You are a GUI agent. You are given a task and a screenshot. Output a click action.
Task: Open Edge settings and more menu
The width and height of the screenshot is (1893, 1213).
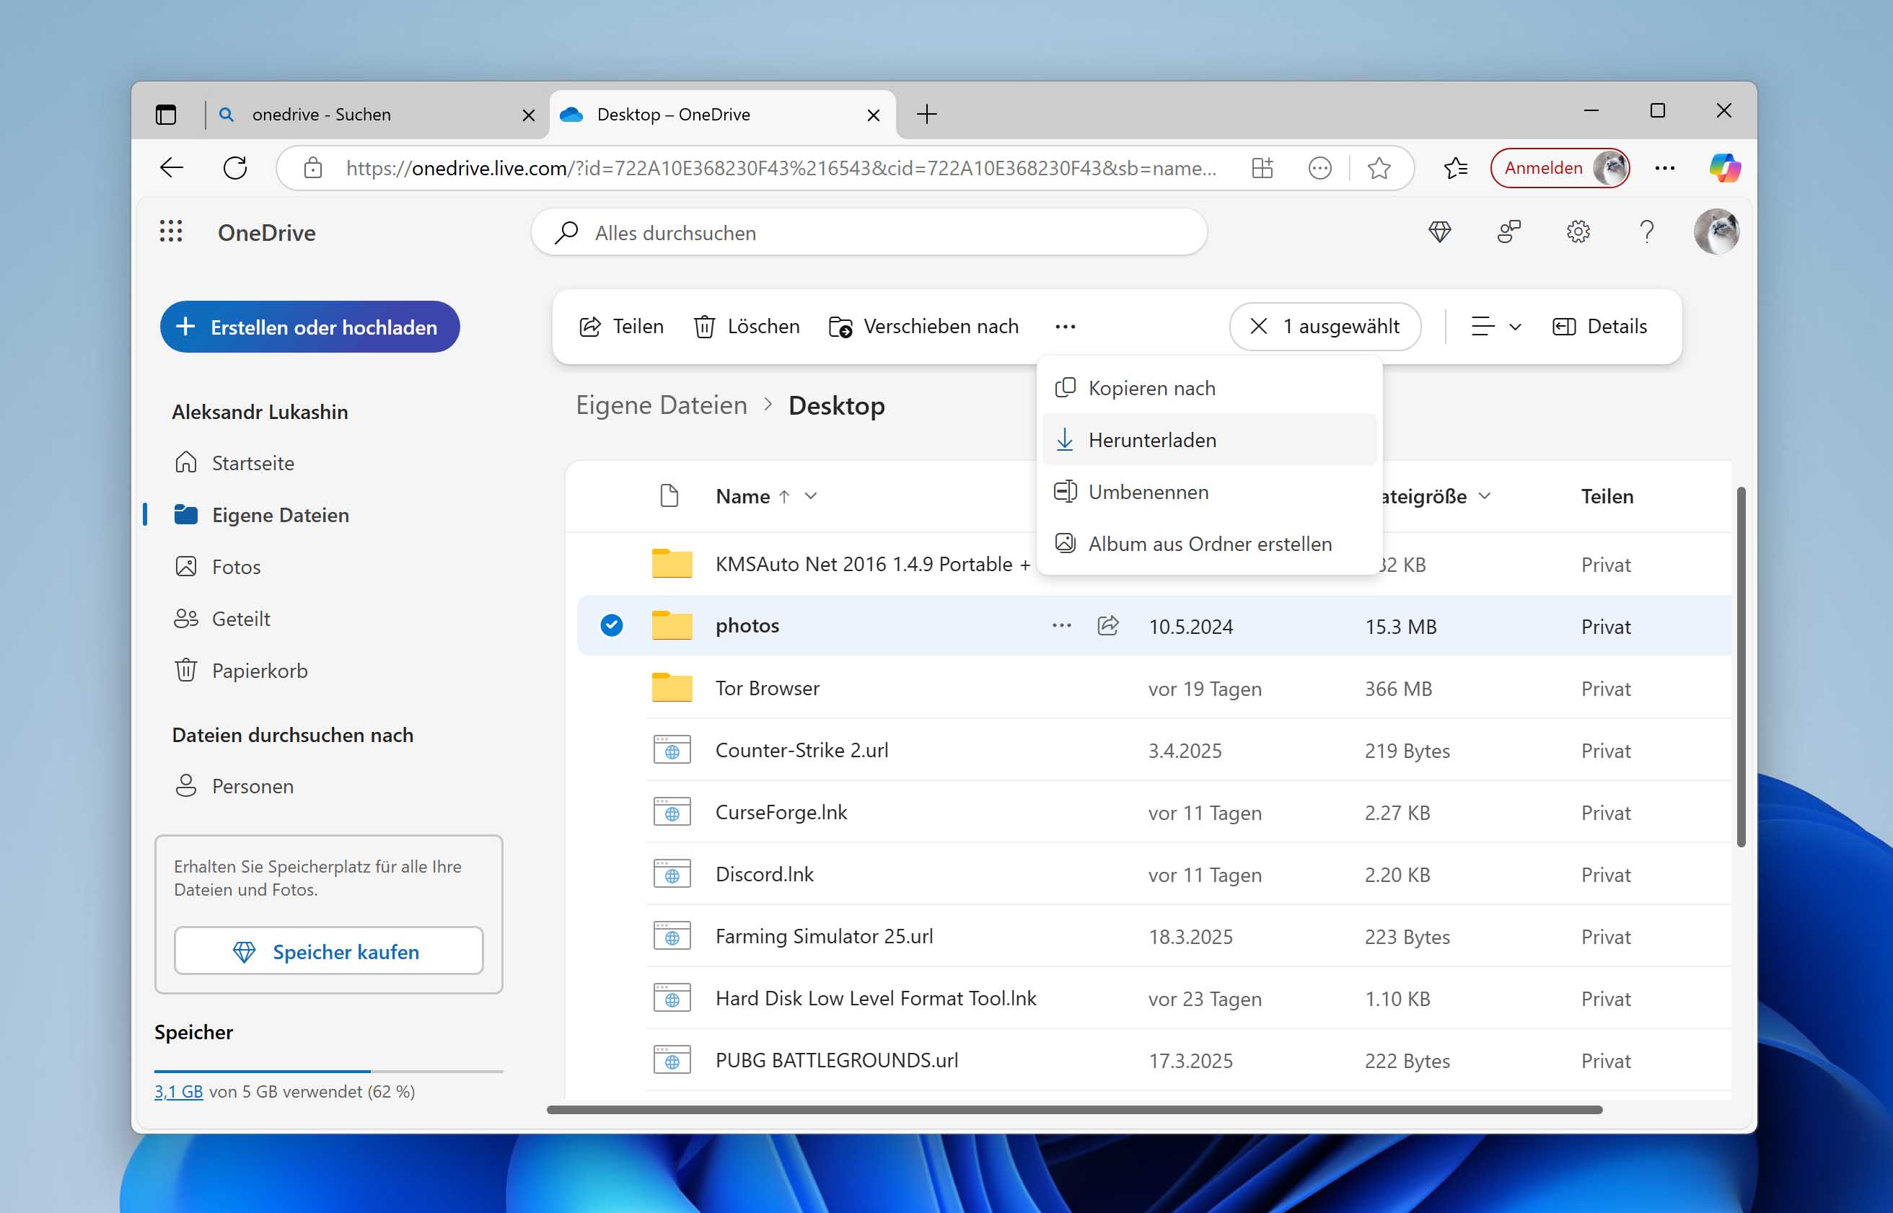[1664, 168]
